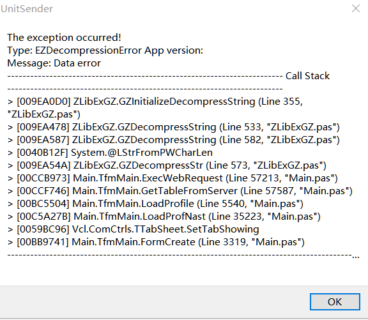
Task: Click the System.@LStrFromPWCharLen stack entry
Action: tap(110, 153)
